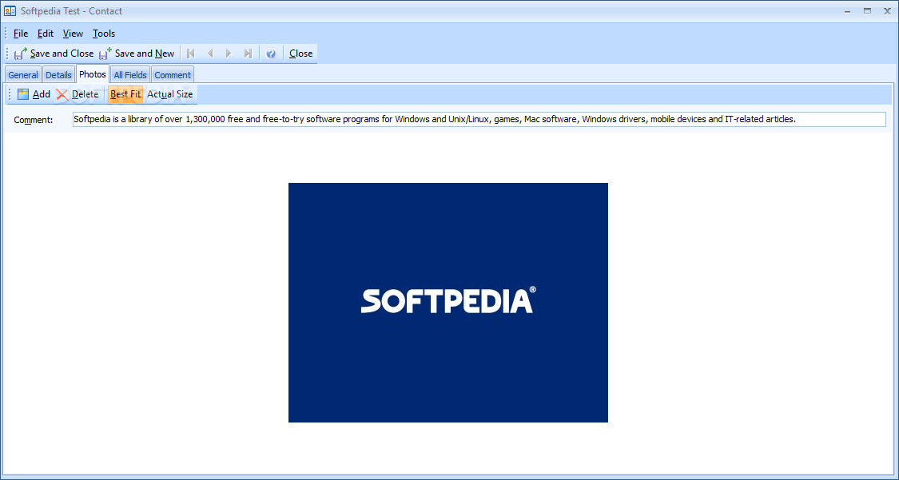
Task: Delete the current photo
Action: coord(78,94)
